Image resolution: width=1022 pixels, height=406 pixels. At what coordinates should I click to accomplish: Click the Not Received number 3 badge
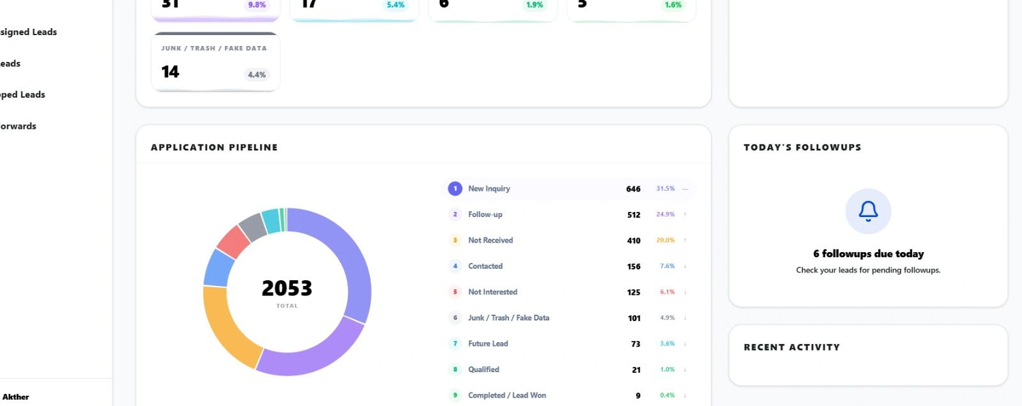pyautogui.click(x=455, y=241)
